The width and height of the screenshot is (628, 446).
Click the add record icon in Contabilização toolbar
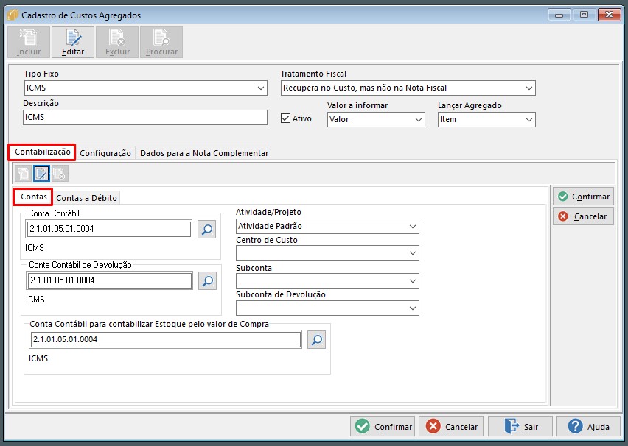click(24, 173)
